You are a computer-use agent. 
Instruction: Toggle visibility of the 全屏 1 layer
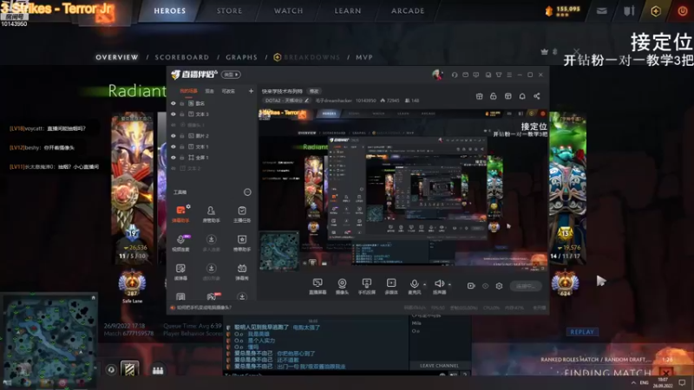click(173, 158)
